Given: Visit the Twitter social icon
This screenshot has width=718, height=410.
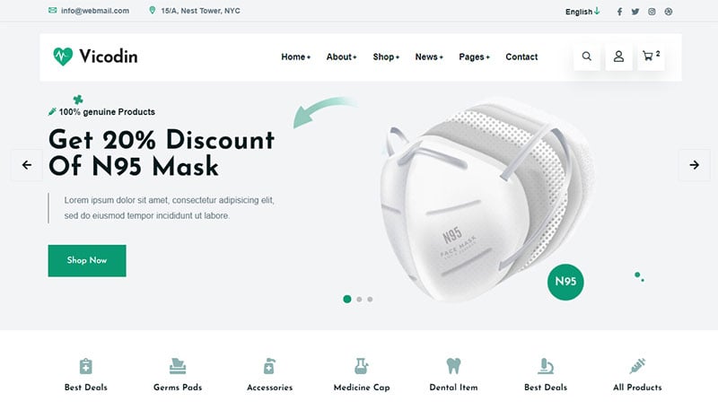Looking at the screenshot, I should [x=635, y=12].
